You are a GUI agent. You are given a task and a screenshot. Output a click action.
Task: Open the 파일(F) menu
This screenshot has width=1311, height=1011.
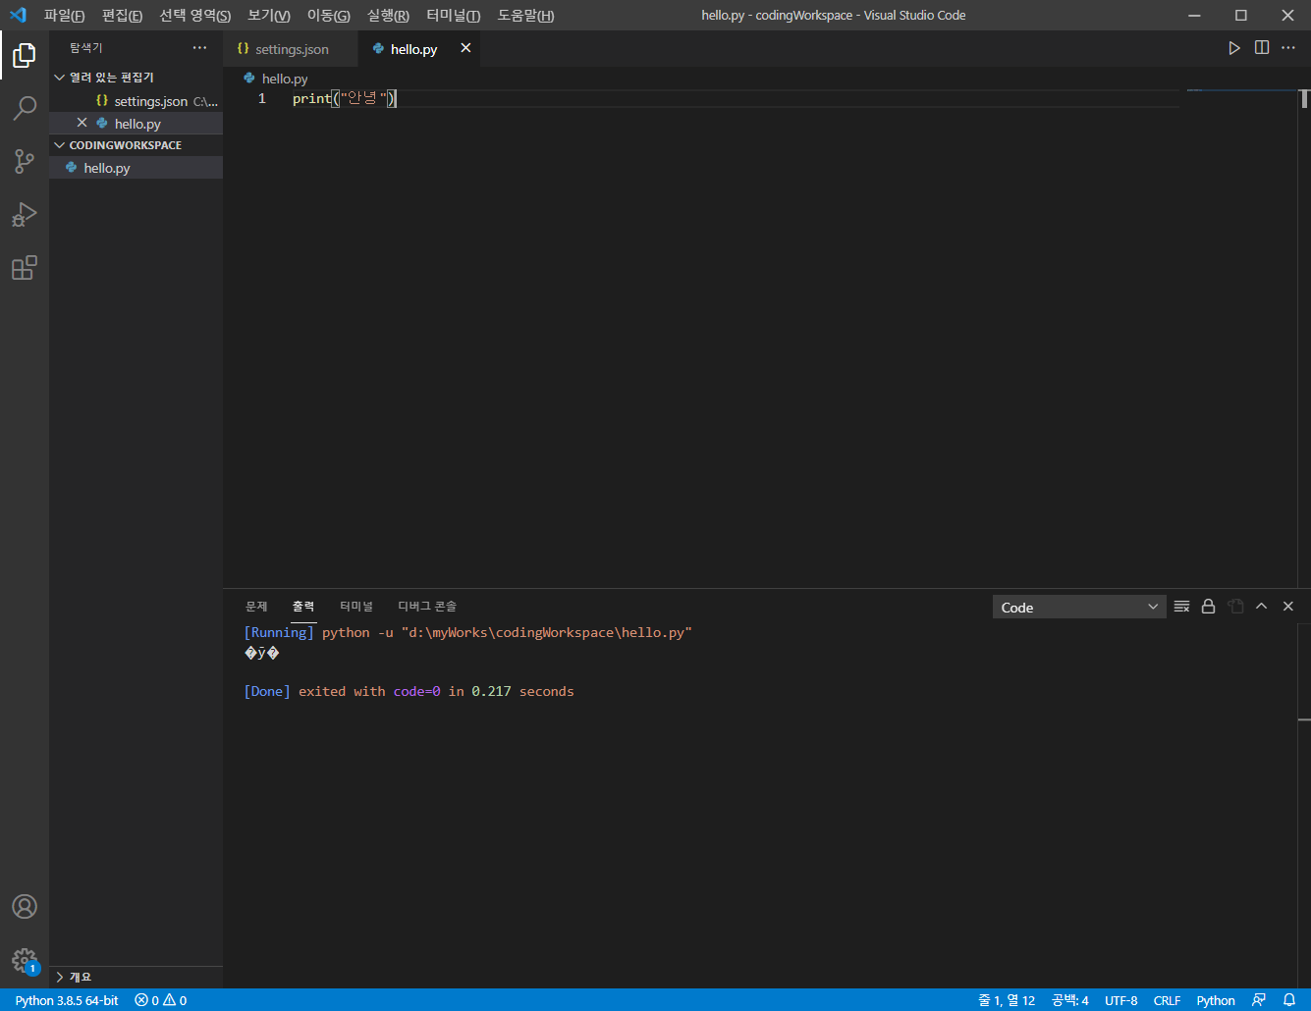[65, 15]
